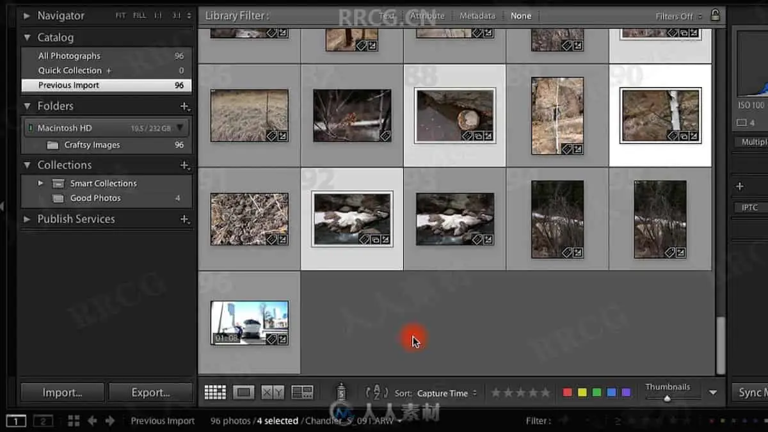Select Metadata filter tab
The width and height of the screenshot is (768, 432).
[x=477, y=16]
